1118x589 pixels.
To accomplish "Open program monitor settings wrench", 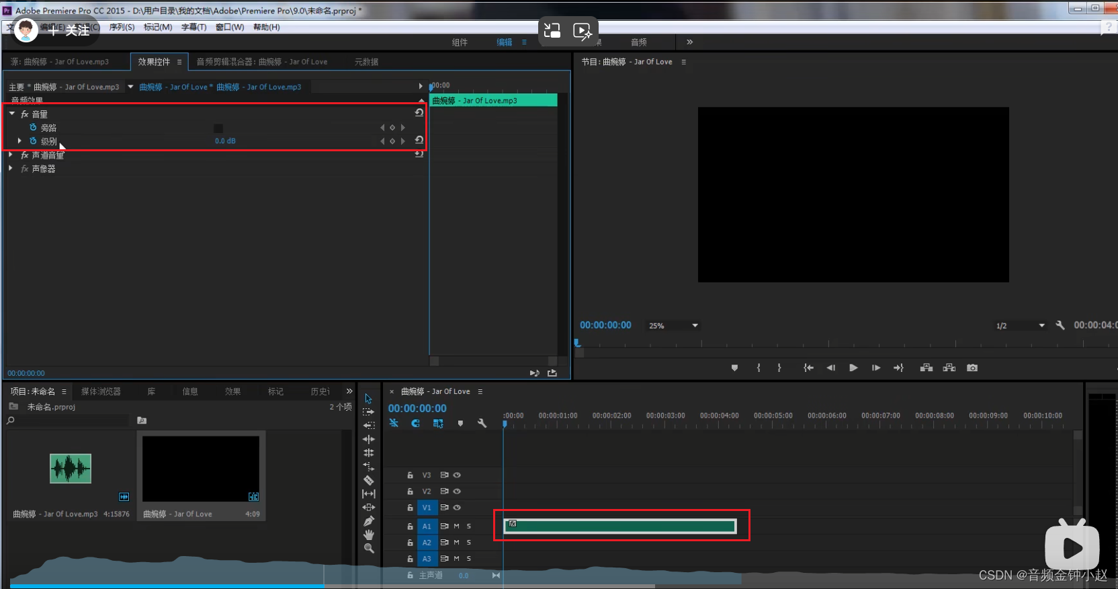I will [1060, 325].
